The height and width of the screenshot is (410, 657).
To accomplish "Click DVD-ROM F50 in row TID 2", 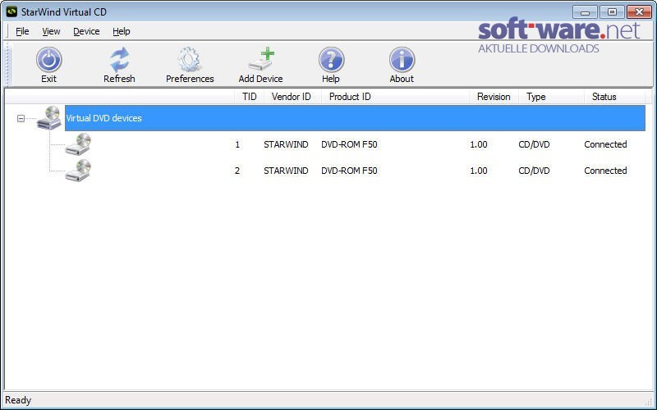I will point(350,171).
